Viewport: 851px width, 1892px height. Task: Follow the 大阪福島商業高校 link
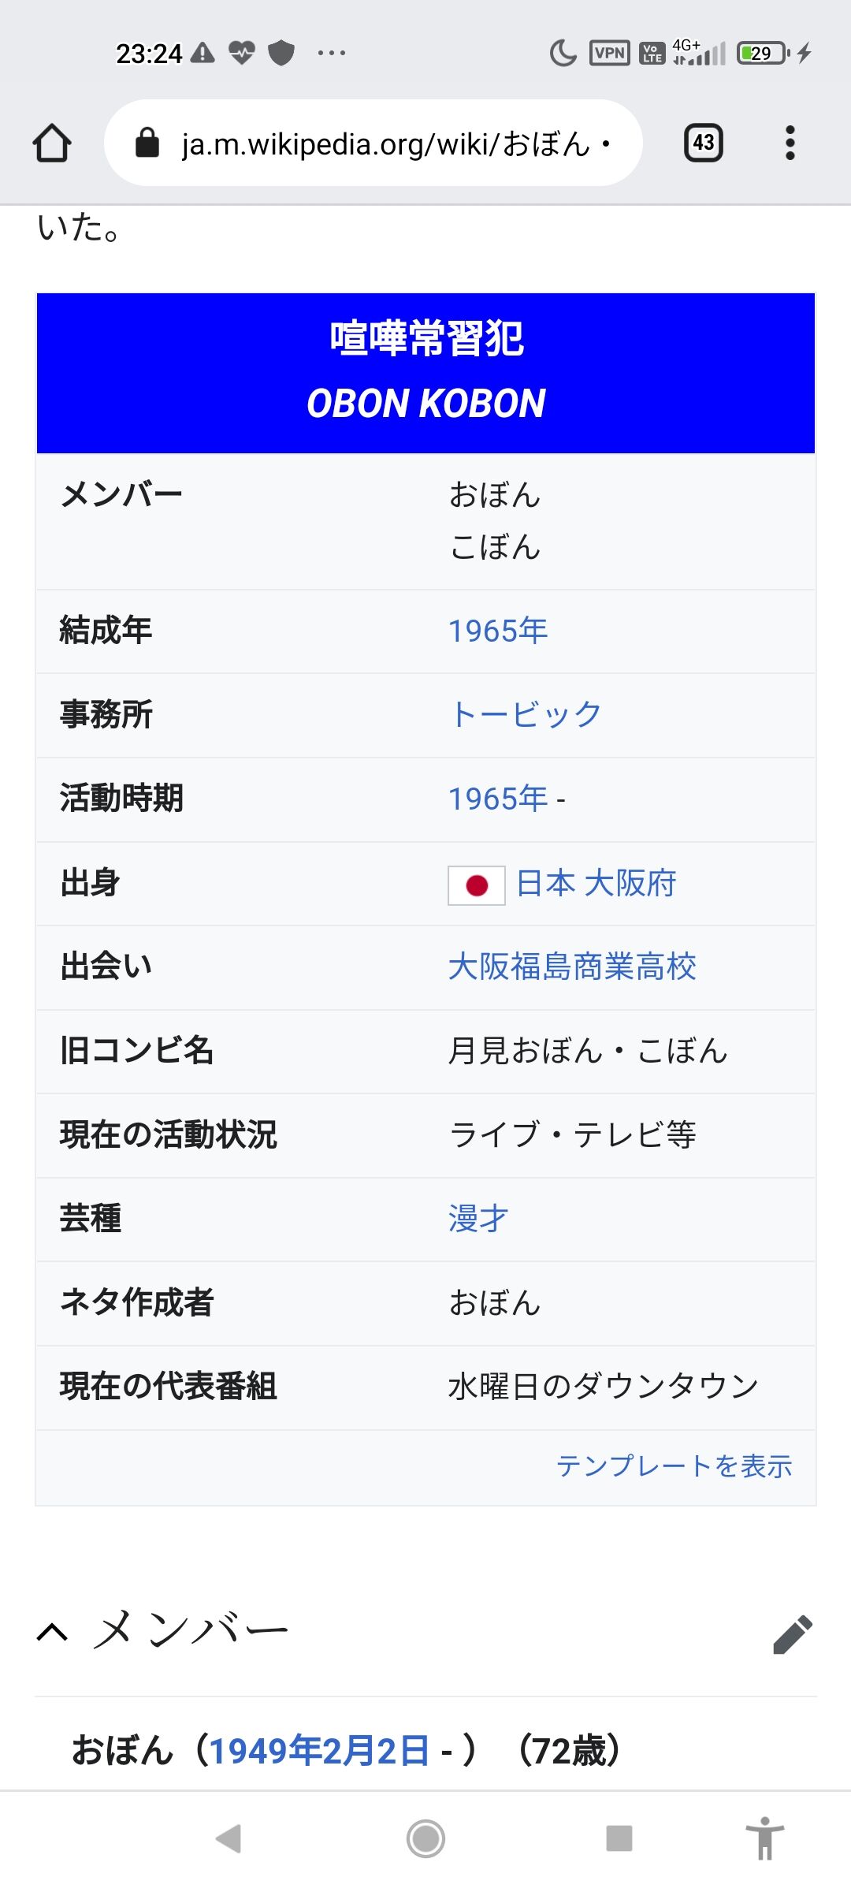point(572,966)
